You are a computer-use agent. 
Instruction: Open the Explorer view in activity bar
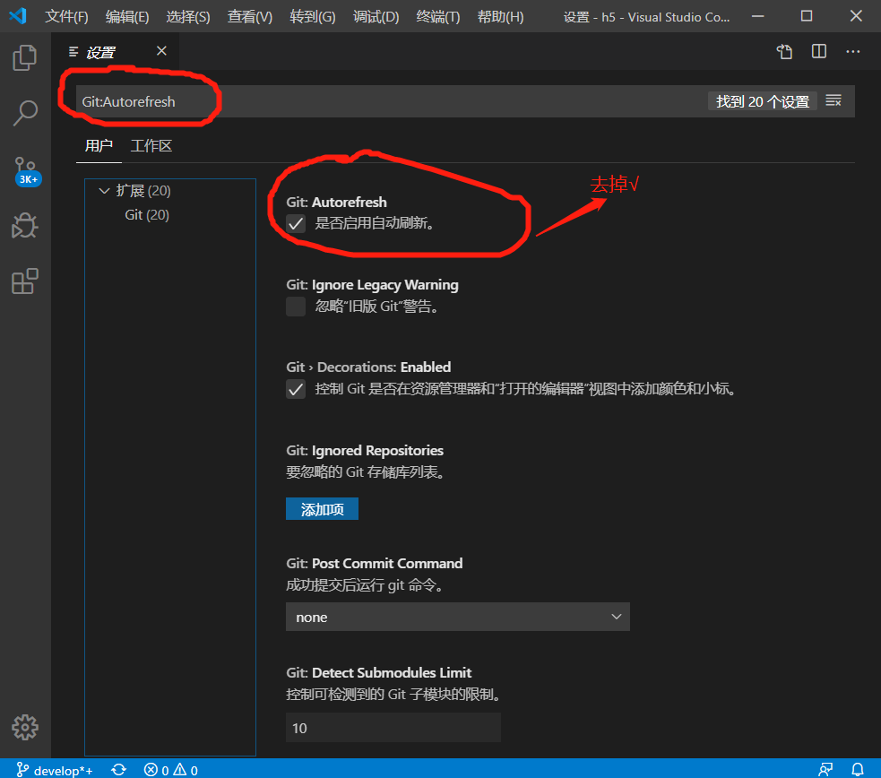click(x=25, y=58)
